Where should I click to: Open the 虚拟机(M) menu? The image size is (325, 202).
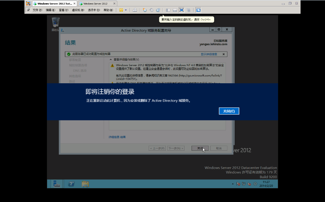click(x=78, y=10)
